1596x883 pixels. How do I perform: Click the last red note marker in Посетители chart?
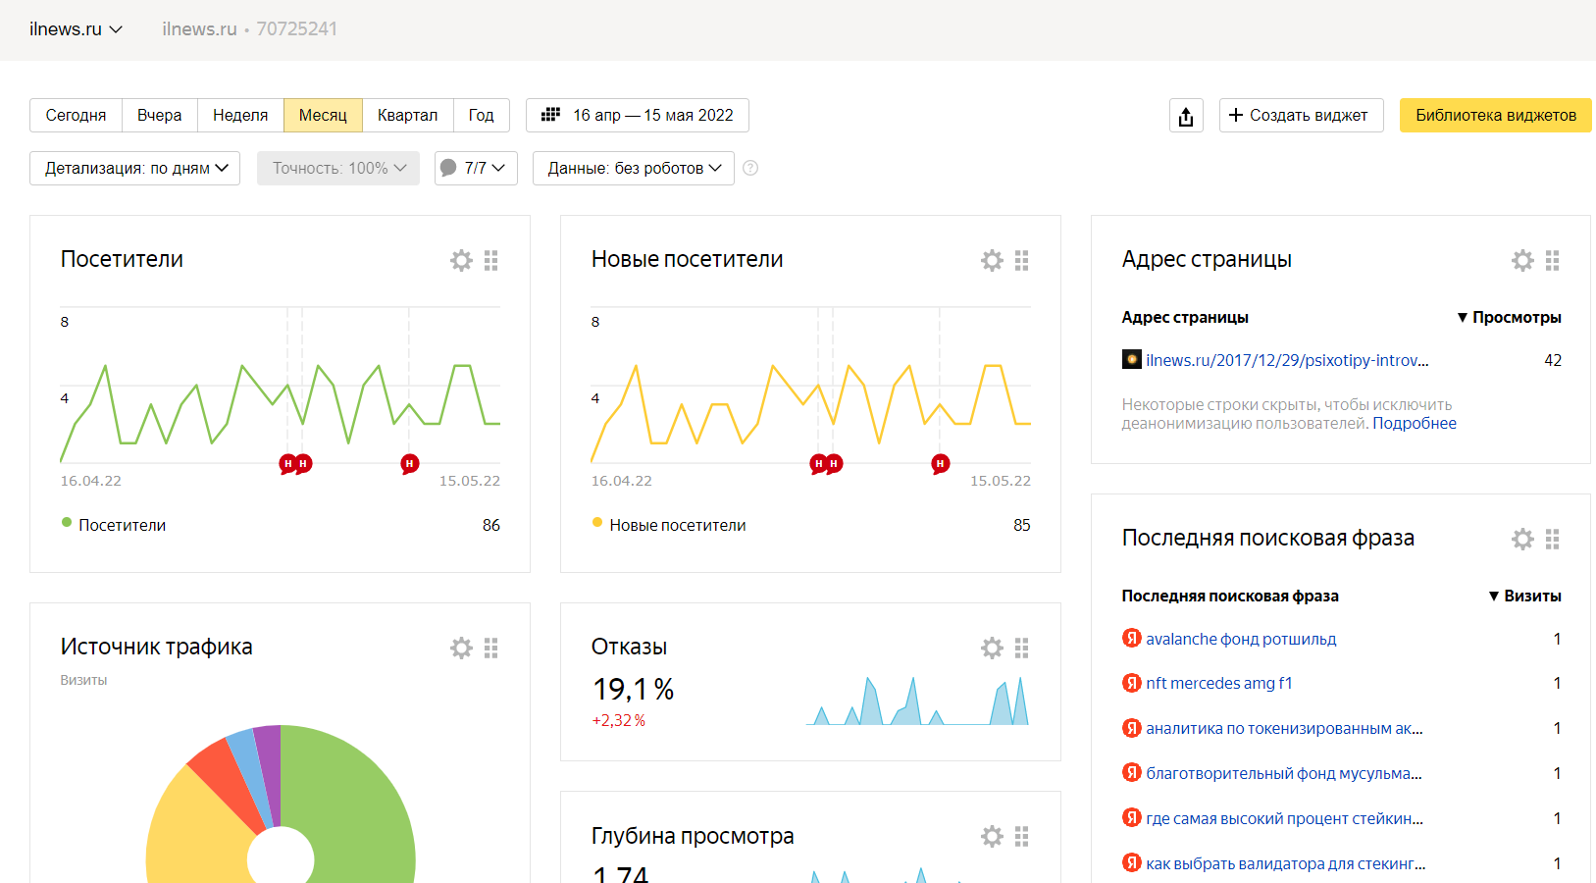pyautogui.click(x=410, y=463)
